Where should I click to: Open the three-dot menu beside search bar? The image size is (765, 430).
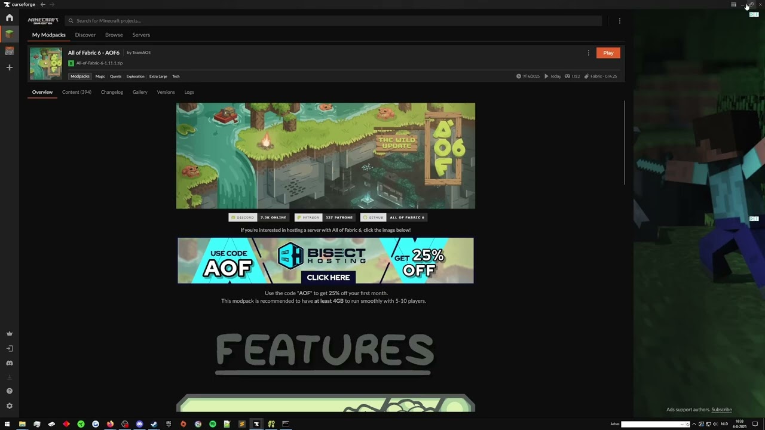click(x=619, y=21)
